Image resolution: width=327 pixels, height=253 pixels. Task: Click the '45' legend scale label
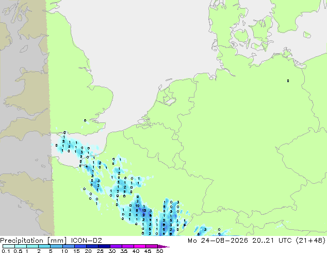[x=148, y=251]
